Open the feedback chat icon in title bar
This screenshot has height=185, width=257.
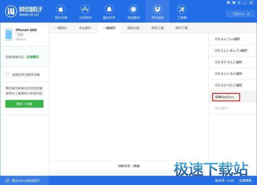pos(228,3)
